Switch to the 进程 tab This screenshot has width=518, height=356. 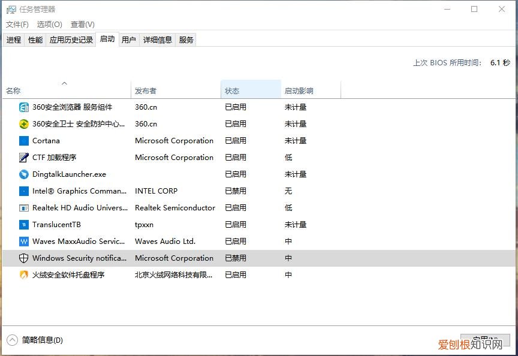pos(14,40)
